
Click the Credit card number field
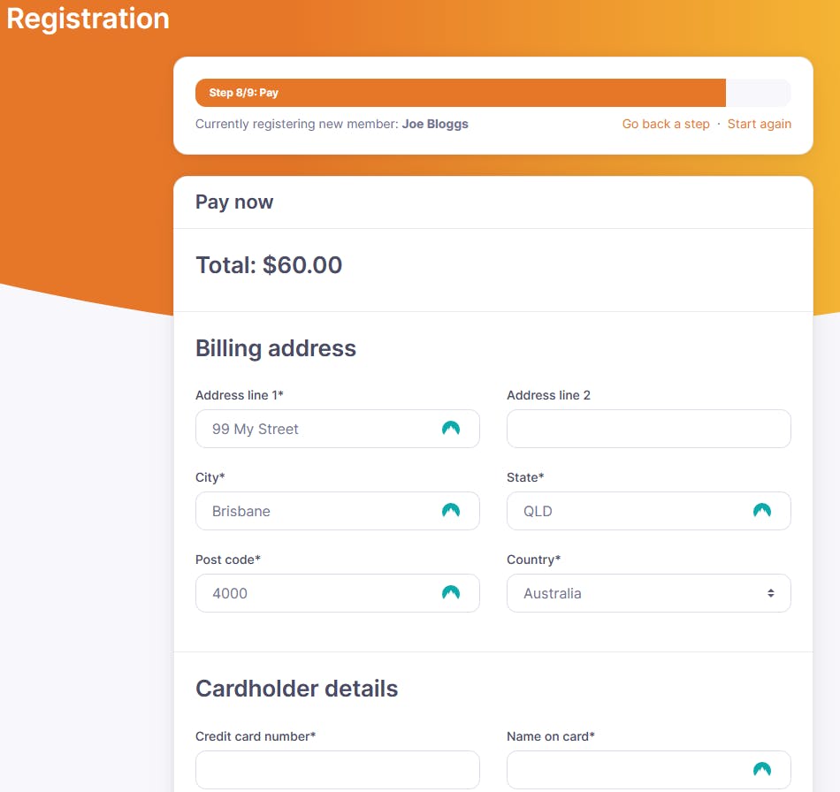pyautogui.click(x=337, y=770)
